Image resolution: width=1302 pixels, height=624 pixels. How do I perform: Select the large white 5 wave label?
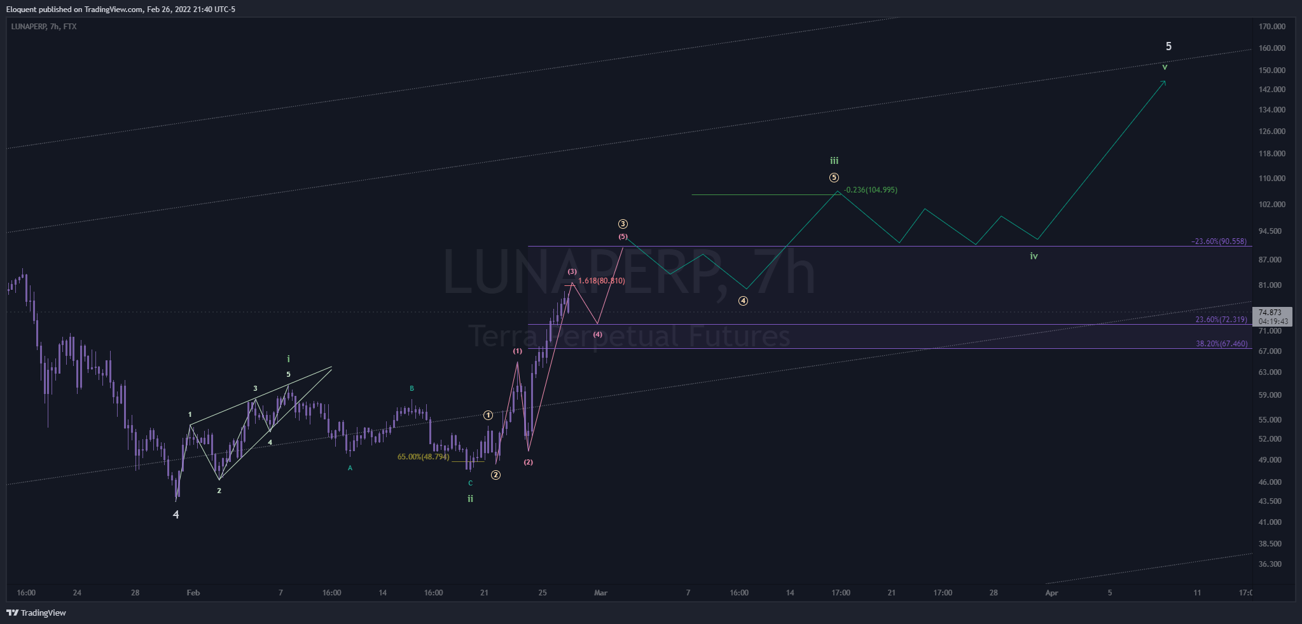[1168, 46]
